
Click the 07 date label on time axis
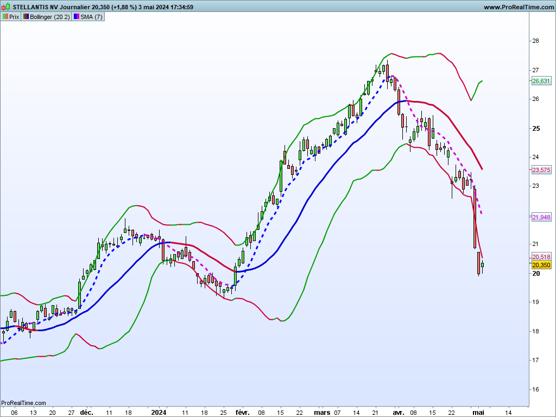pos(337,413)
